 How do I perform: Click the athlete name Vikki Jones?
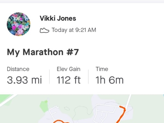(x=58, y=18)
